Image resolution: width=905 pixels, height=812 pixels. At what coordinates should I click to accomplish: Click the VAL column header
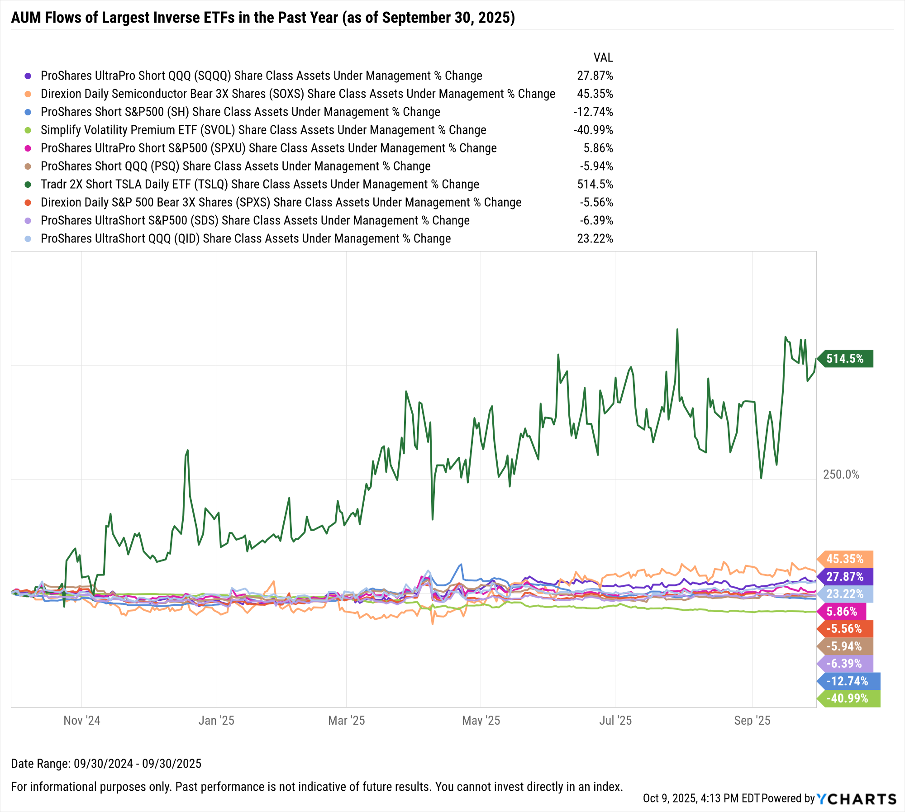[603, 58]
